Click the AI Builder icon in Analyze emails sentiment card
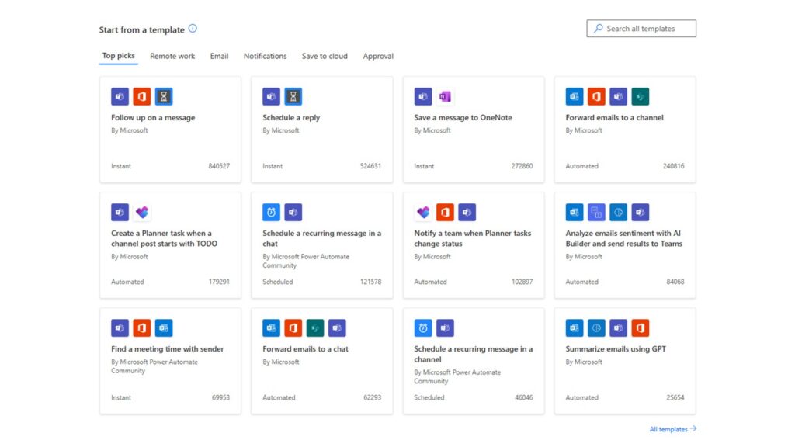This screenshot has height=447, width=795. [x=619, y=213]
